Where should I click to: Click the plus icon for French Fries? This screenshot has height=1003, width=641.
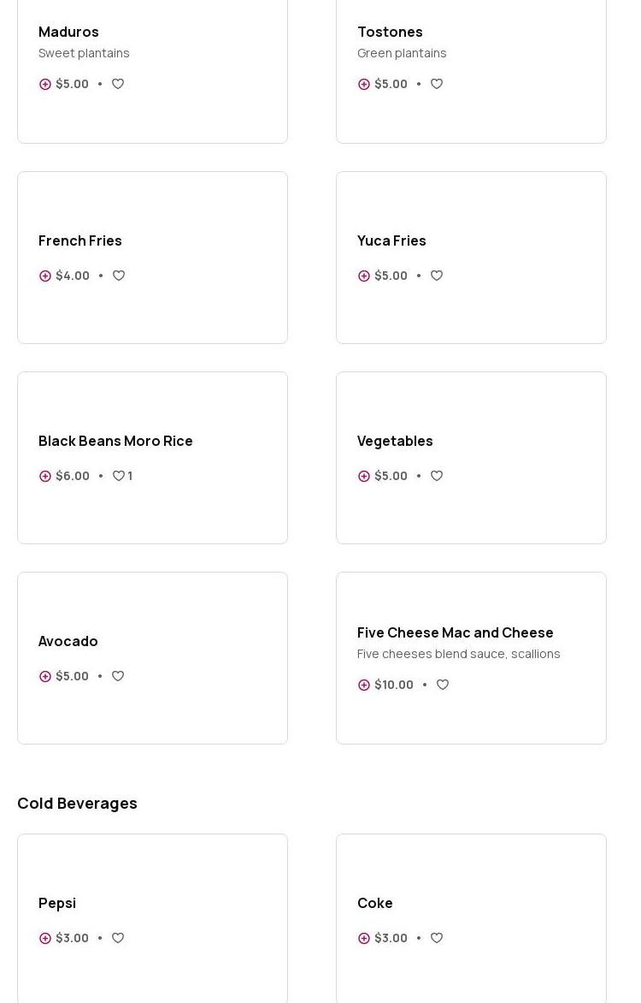[45, 276]
